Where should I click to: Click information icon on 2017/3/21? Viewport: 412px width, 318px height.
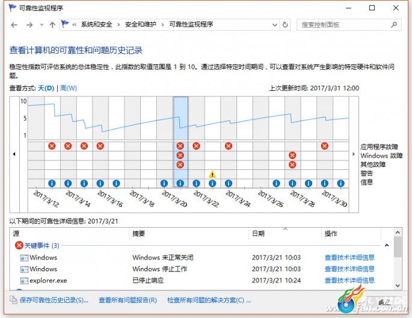(x=180, y=183)
